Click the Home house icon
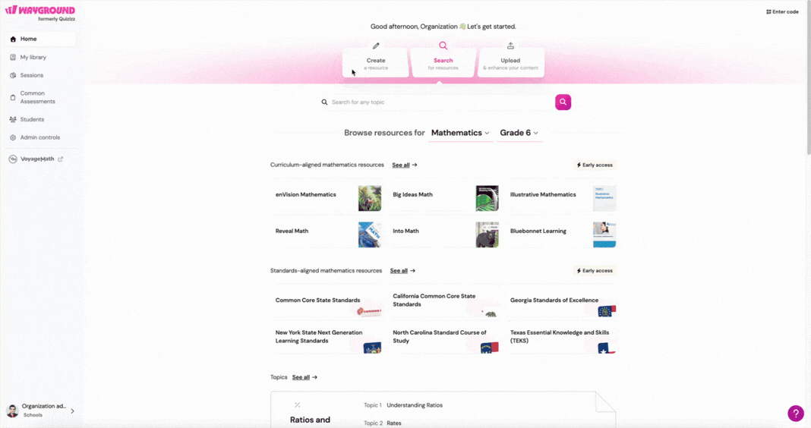811x428 pixels. (x=13, y=39)
